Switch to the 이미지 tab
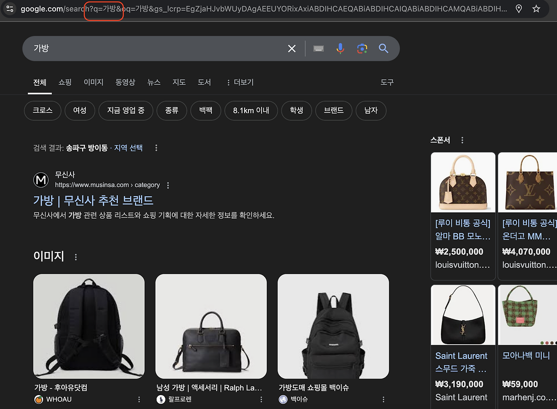 93,82
